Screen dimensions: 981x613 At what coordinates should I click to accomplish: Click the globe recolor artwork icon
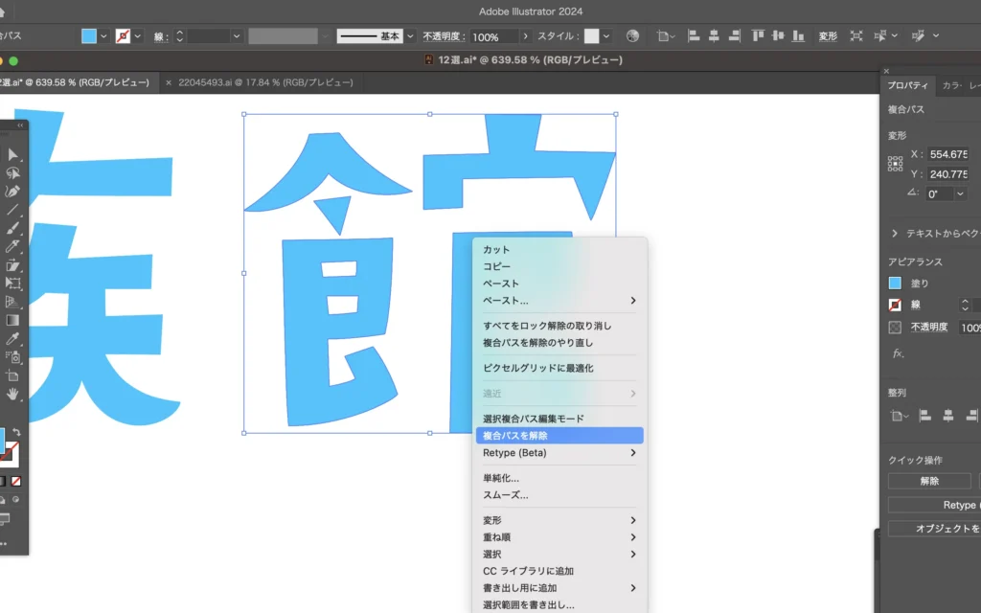[x=632, y=36]
